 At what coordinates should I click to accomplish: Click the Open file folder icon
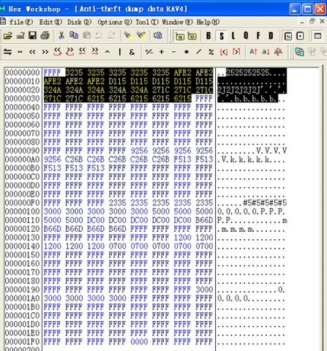(8, 36)
